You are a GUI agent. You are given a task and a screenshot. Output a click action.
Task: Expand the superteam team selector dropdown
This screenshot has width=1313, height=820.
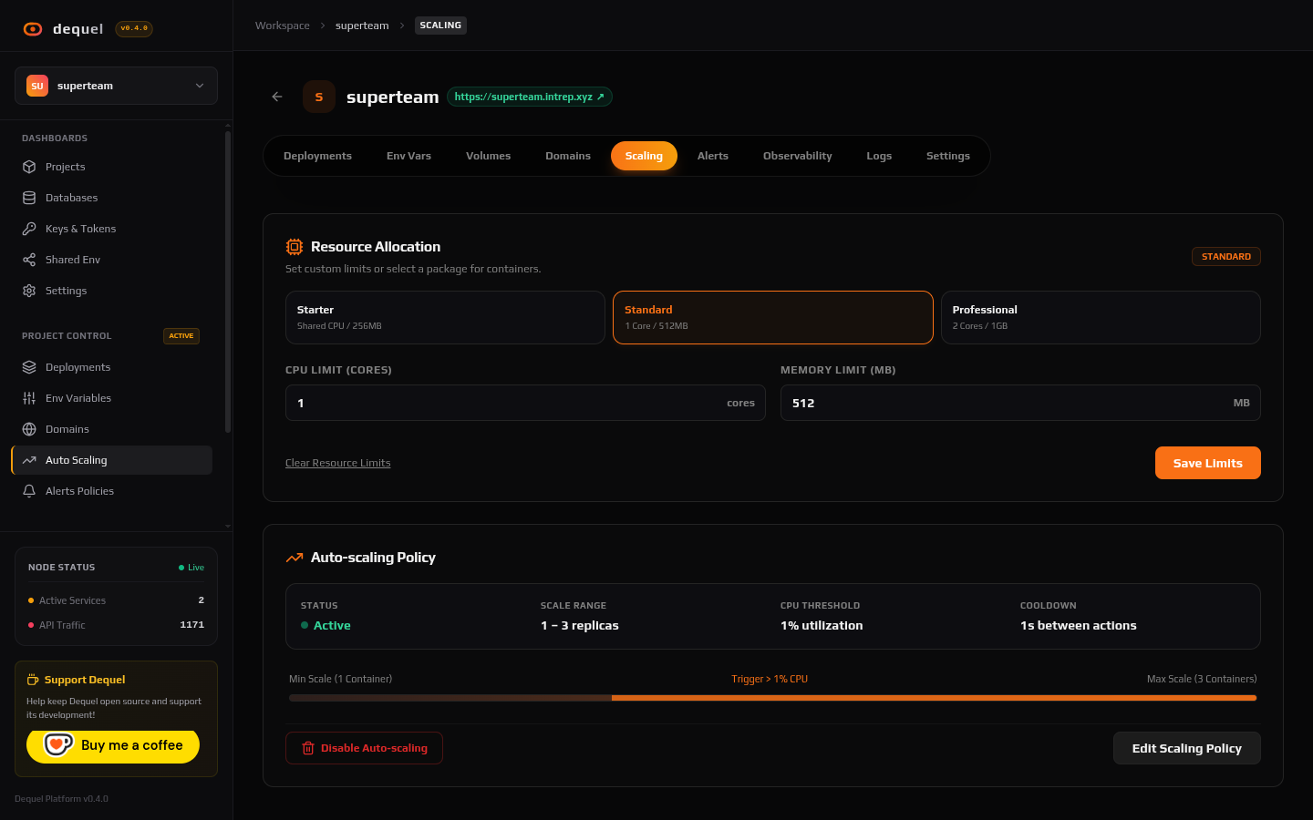(x=116, y=86)
